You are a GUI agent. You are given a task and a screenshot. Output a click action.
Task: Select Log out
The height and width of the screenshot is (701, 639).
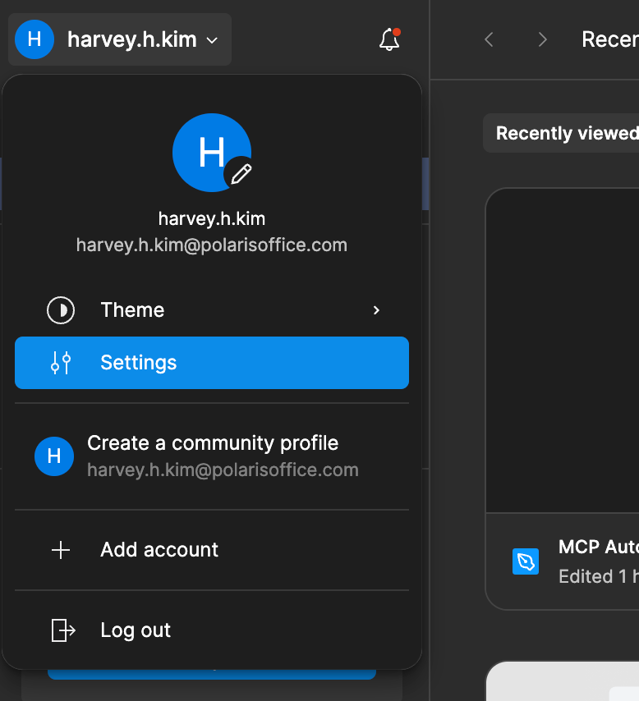pos(212,630)
